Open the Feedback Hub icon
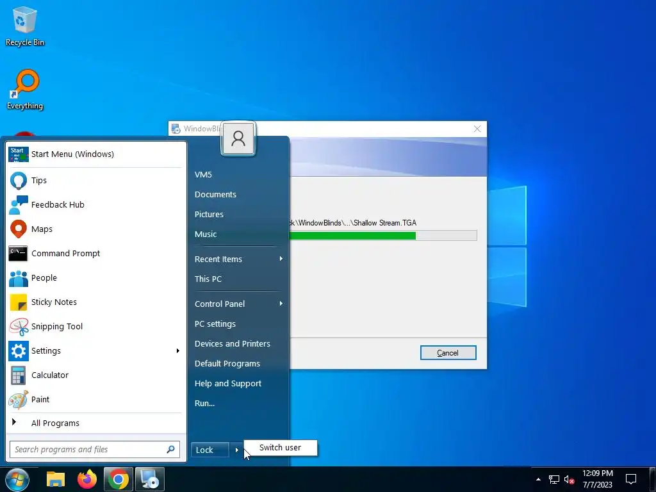Screen dimensions: 656x492 click(x=19, y=204)
